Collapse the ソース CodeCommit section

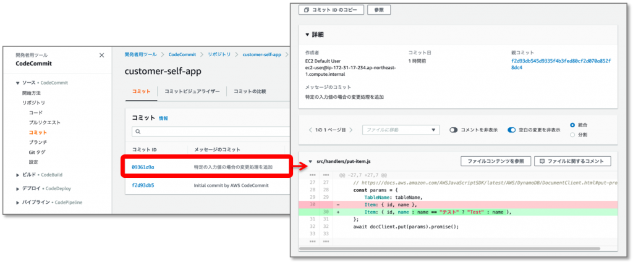click(18, 83)
